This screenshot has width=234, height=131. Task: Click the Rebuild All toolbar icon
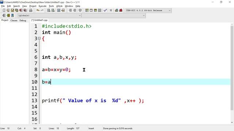tap(99, 10)
